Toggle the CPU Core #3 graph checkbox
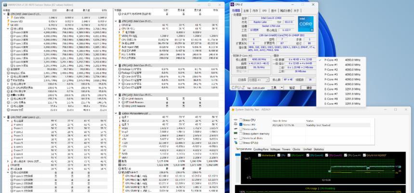 coord(327,155)
